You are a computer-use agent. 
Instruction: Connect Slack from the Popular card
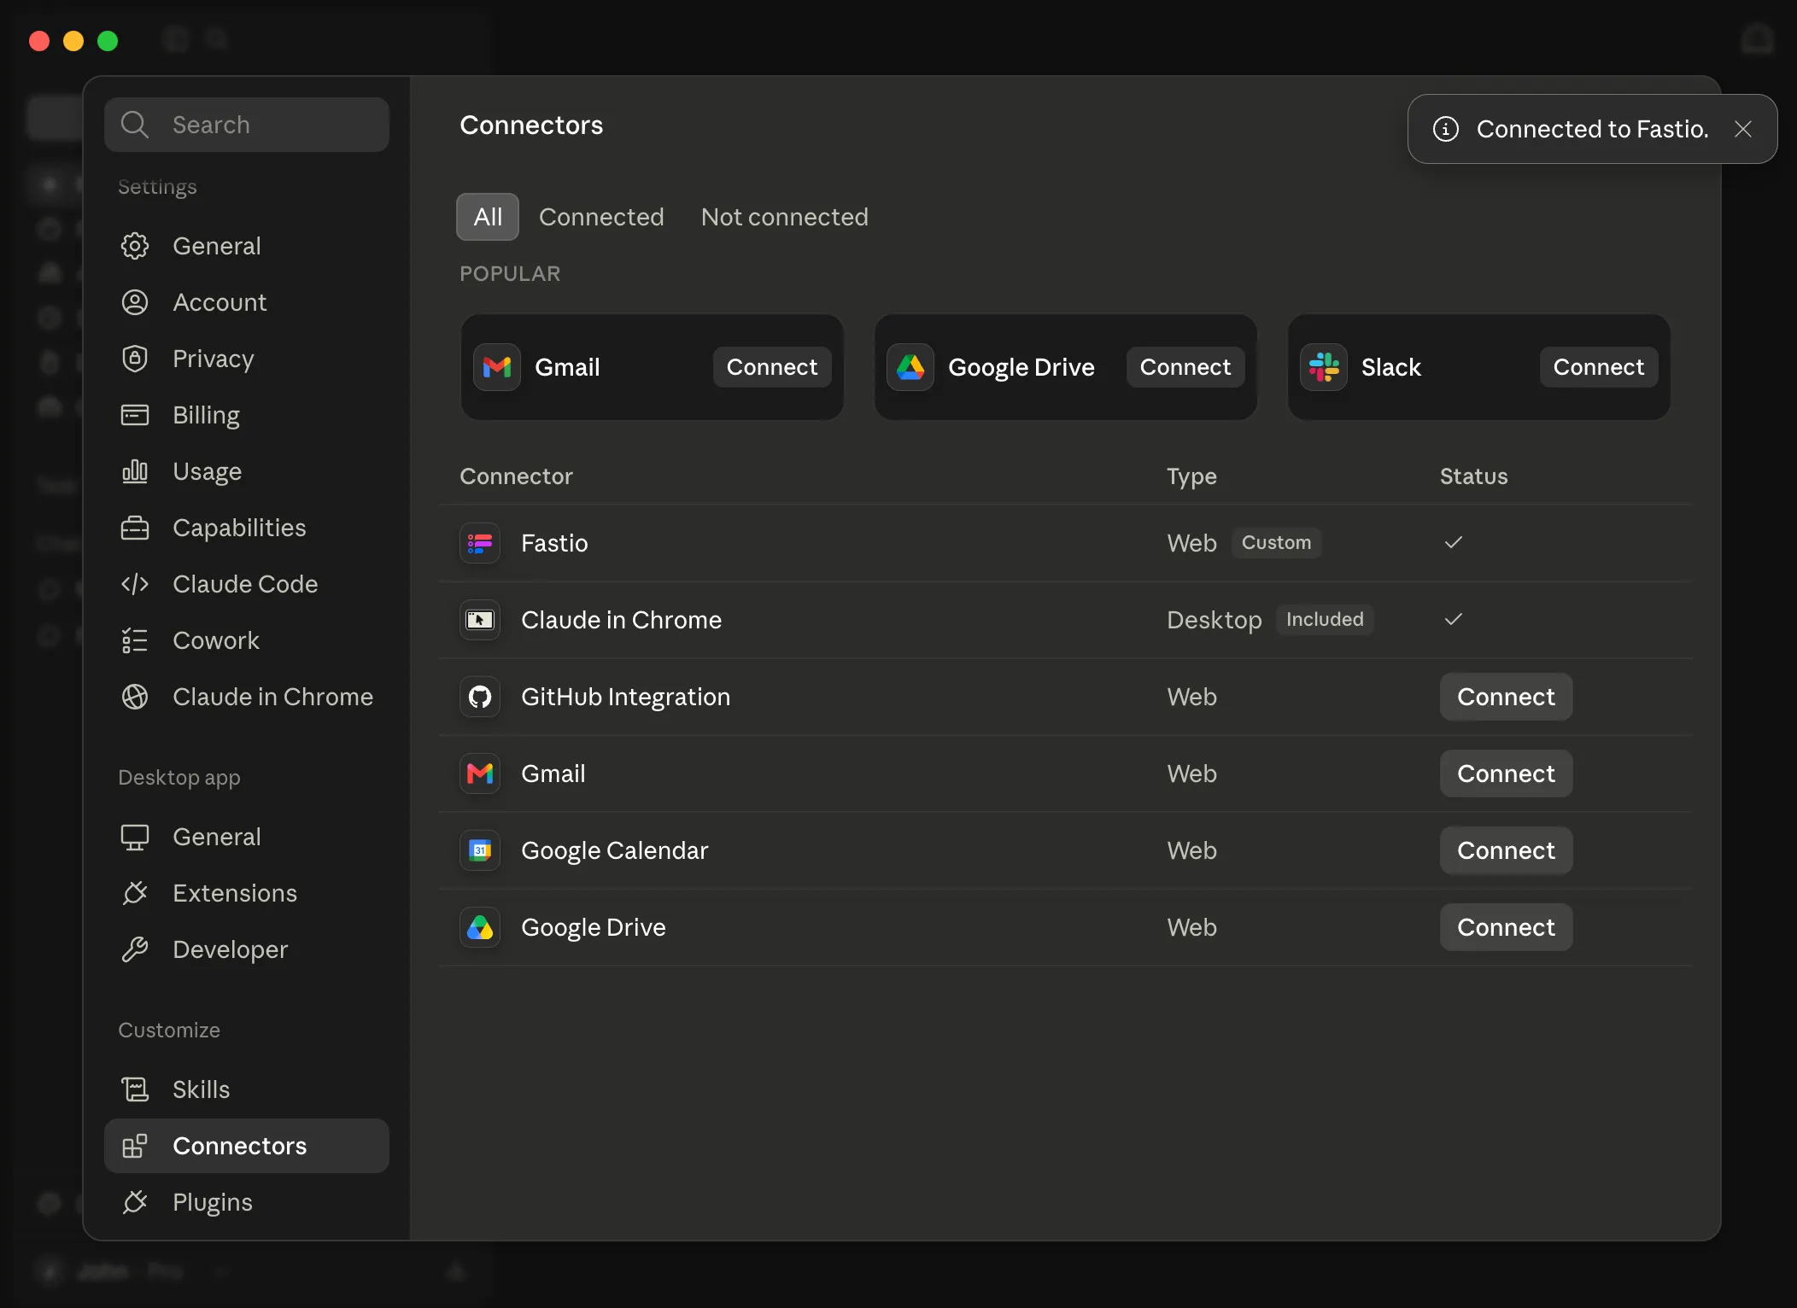click(1599, 367)
